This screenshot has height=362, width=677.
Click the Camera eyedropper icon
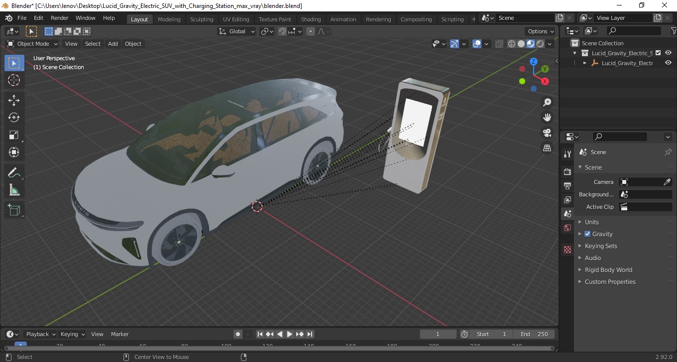point(668,182)
